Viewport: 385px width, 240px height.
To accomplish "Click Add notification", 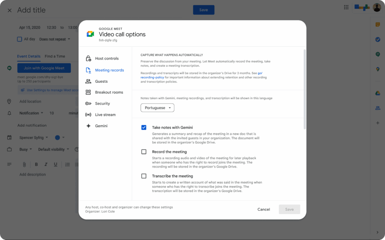I will (x=32, y=125).
